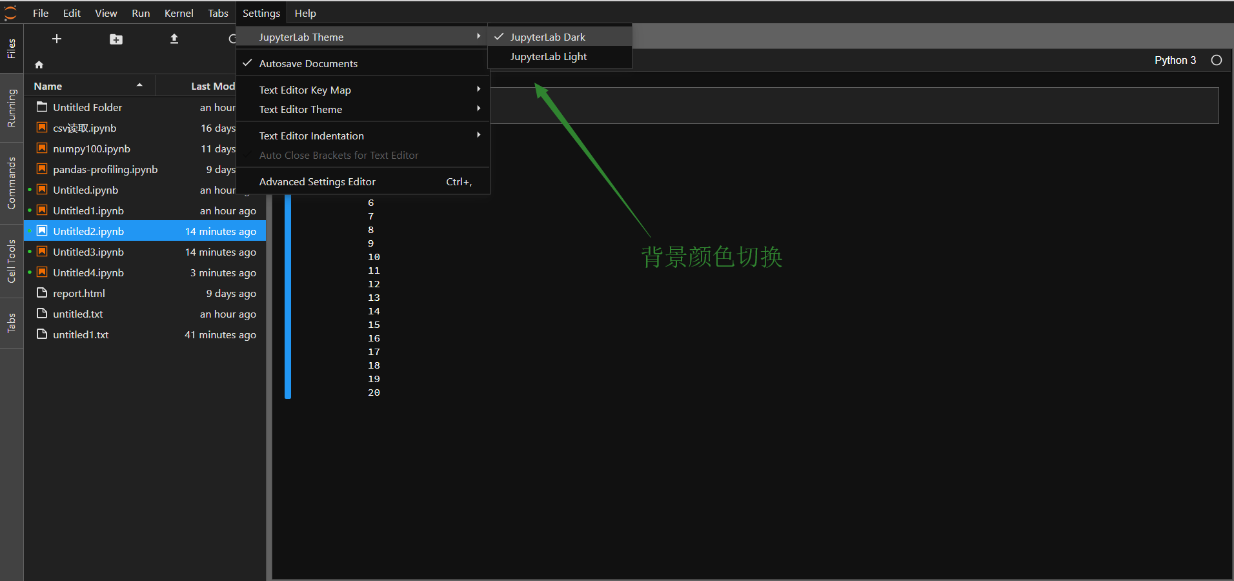Open the Edit menu
Image resolution: width=1234 pixels, height=581 pixels.
pos(72,13)
